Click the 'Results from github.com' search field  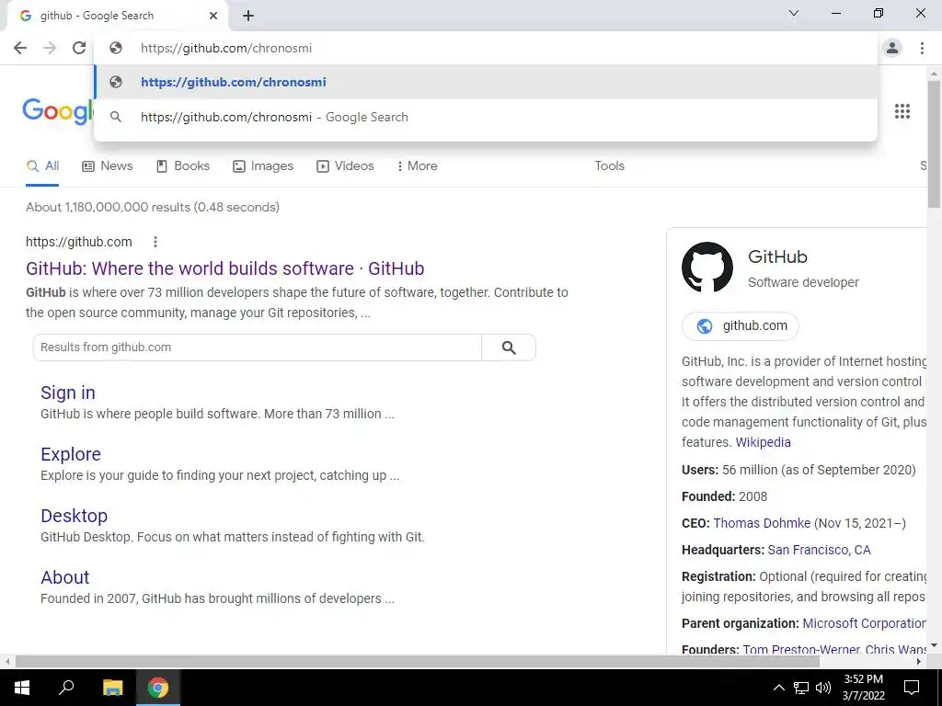258,347
